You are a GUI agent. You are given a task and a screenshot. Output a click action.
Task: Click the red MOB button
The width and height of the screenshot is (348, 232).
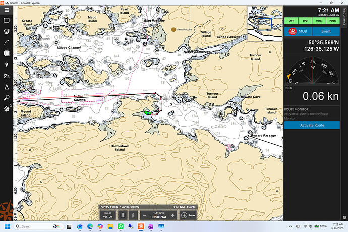pyautogui.click(x=298, y=31)
